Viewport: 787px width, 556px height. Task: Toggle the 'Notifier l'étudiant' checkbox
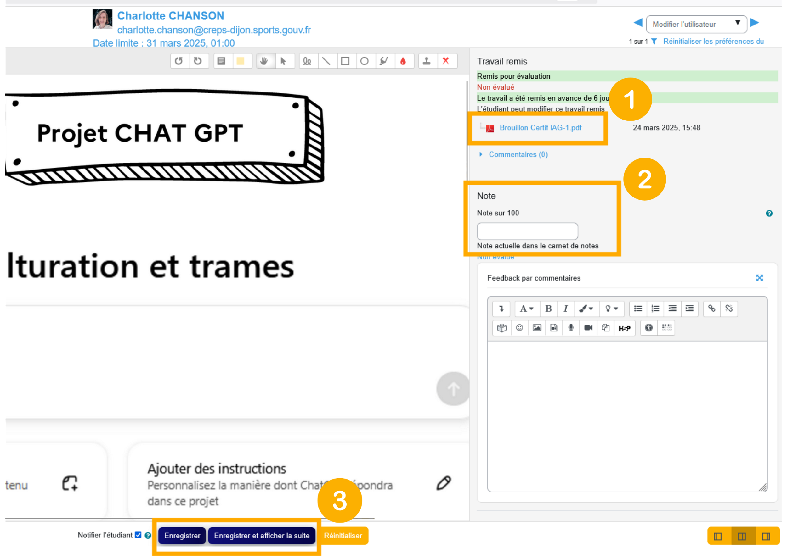(138, 535)
